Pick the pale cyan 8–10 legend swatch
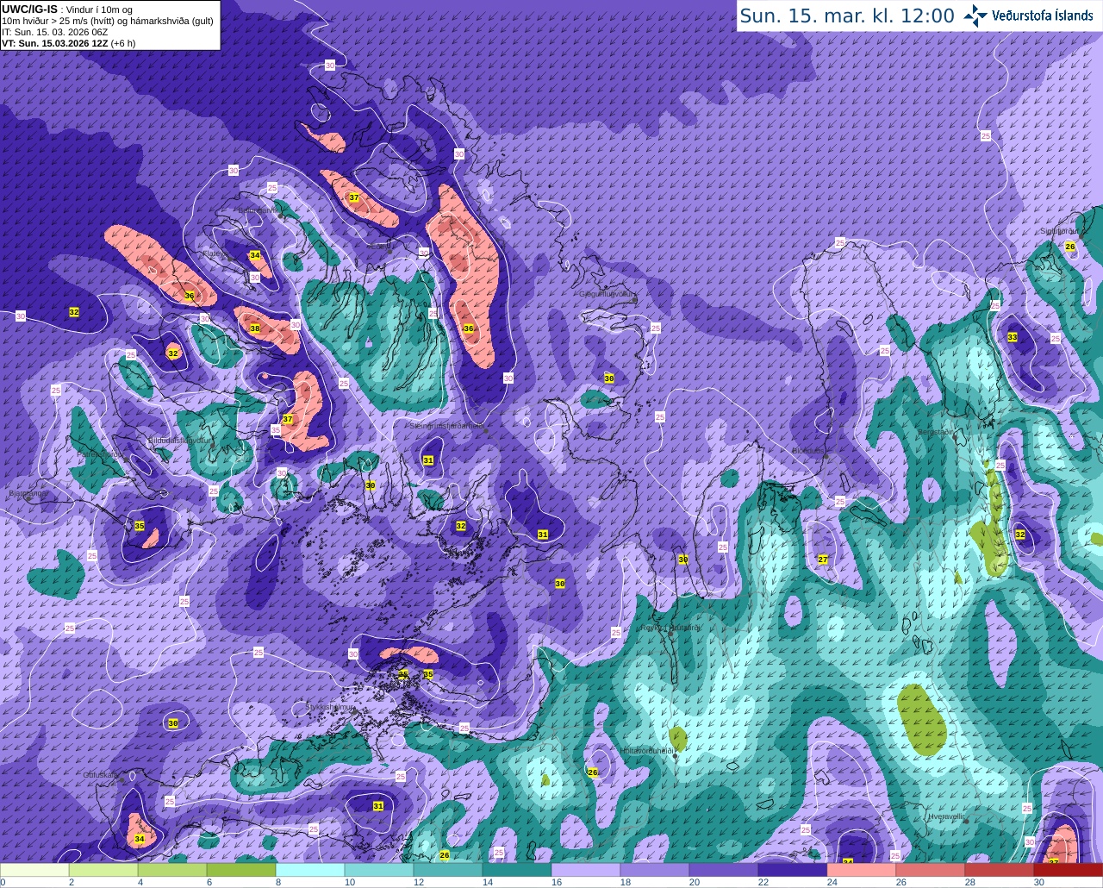 pyautogui.click(x=311, y=870)
